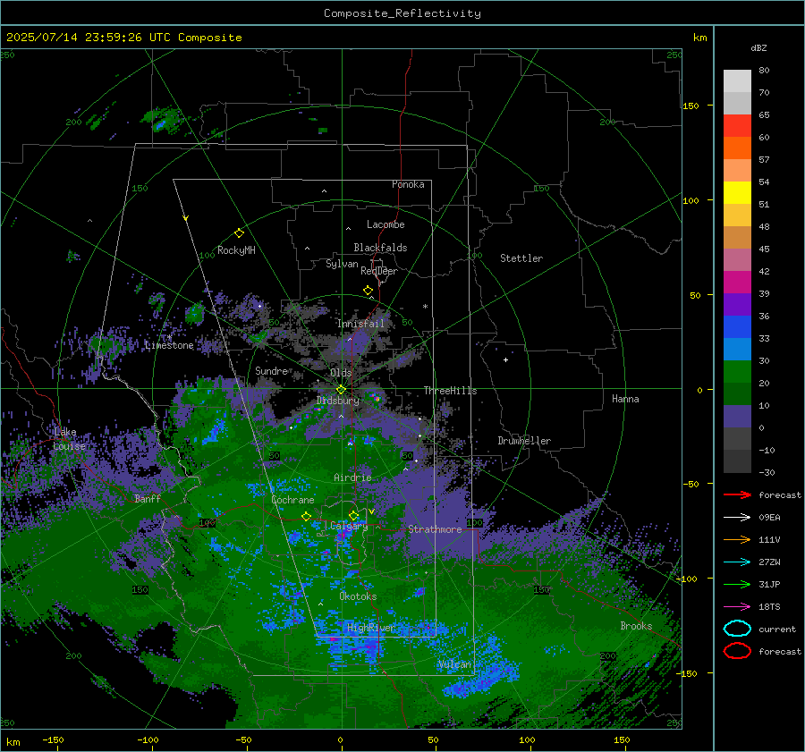The width and height of the screenshot is (805, 752).
Task: Click the Okotoks label
Action: pyautogui.click(x=358, y=596)
